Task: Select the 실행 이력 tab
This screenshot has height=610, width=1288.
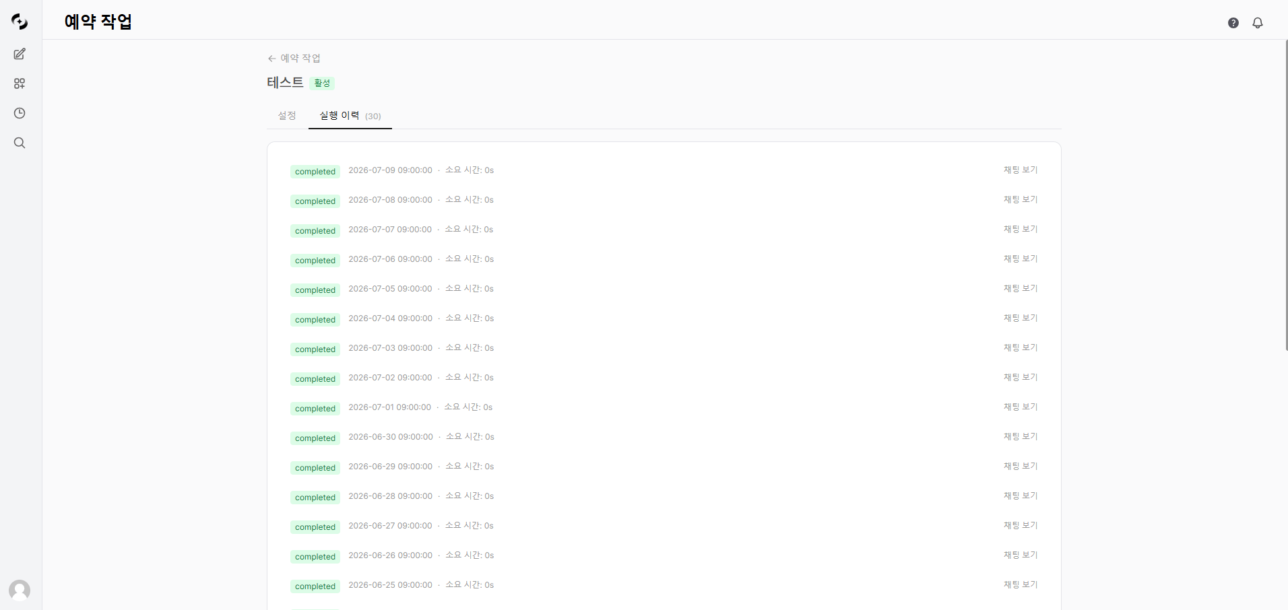Action: [350, 116]
